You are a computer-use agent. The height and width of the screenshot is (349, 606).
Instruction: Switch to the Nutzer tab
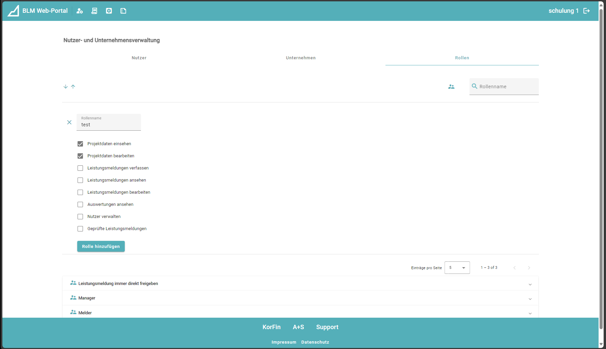[x=139, y=58]
